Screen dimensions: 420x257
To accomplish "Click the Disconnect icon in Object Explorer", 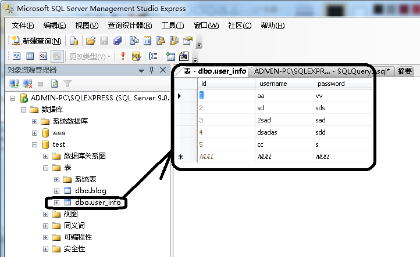I will click(27, 84).
